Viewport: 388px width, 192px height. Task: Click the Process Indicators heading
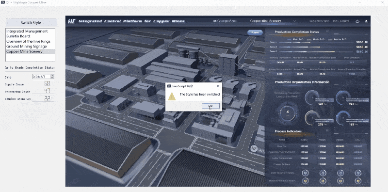pyautogui.click(x=288, y=131)
